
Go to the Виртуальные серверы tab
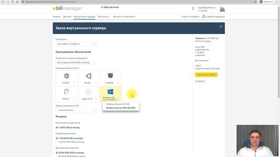click(84, 17)
